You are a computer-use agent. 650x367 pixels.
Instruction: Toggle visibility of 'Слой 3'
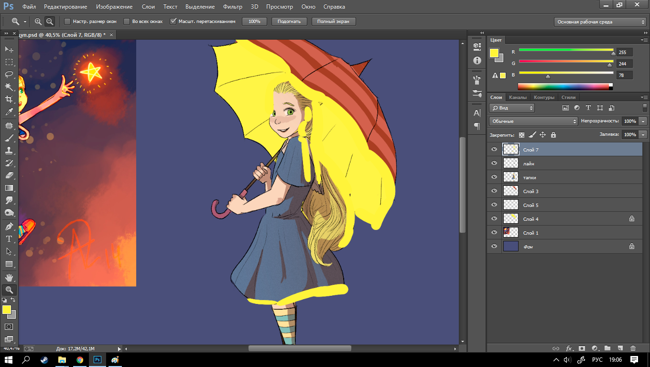494,191
